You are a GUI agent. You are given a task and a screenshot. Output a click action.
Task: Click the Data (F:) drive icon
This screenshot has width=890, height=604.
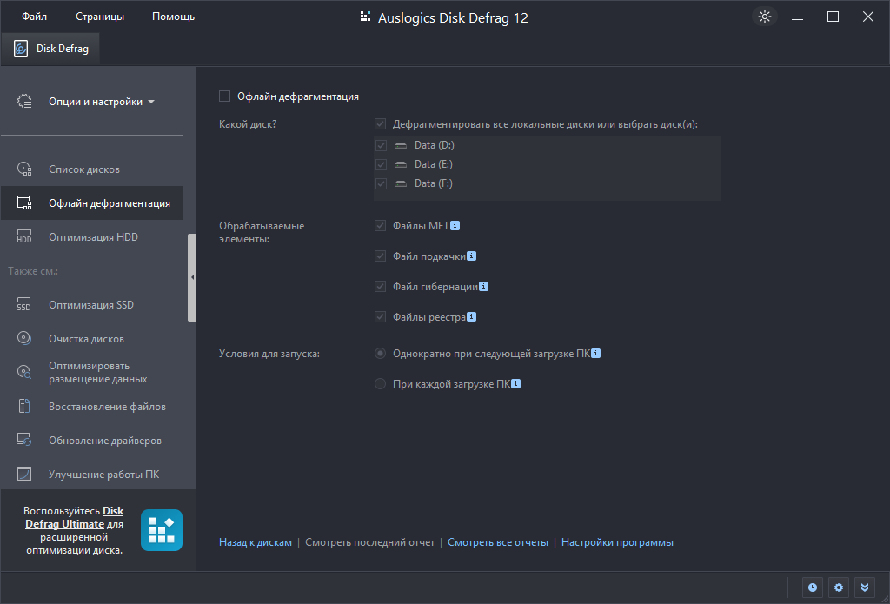point(401,184)
